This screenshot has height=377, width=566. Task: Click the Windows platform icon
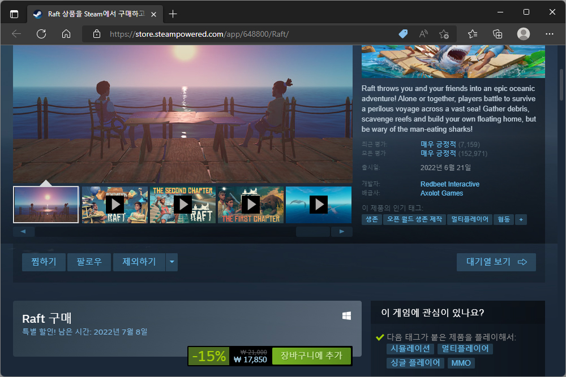[346, 316]
